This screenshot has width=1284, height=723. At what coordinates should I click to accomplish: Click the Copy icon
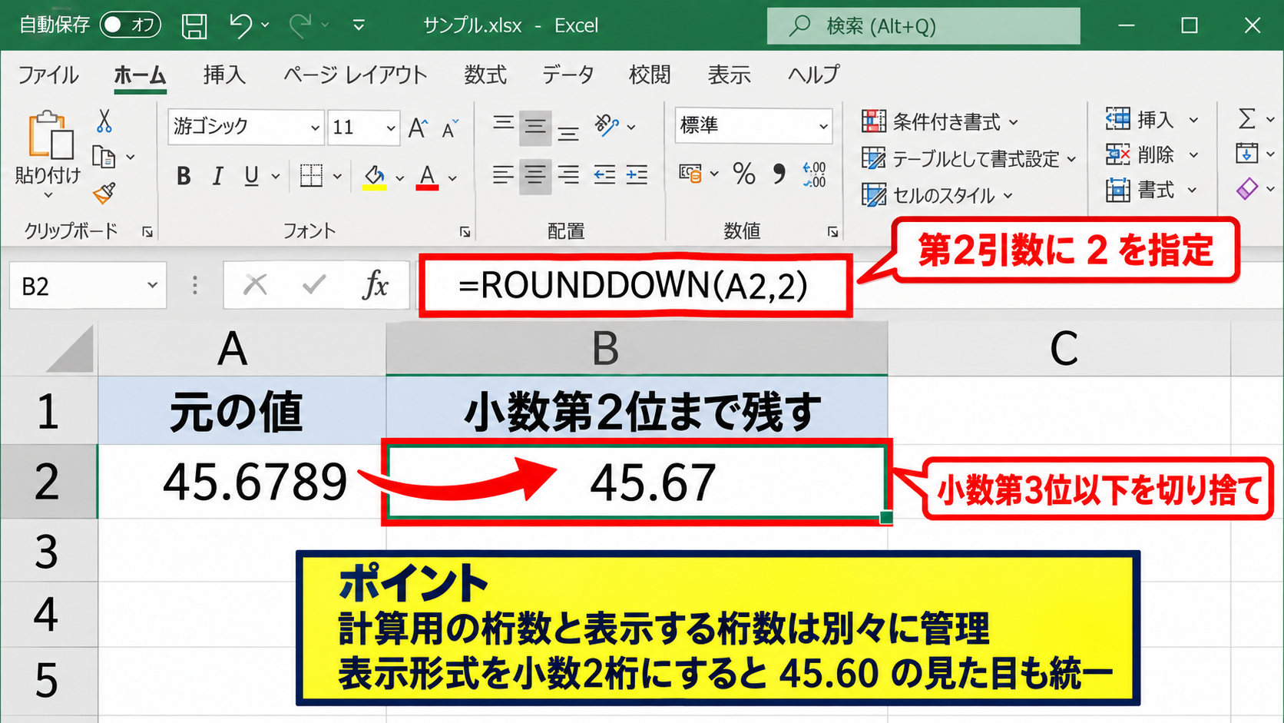(104, 157)
